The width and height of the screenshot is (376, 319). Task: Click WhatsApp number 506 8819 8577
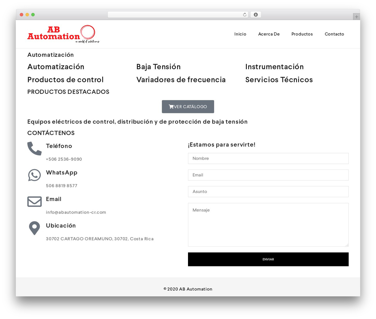[x=62, y=186]
